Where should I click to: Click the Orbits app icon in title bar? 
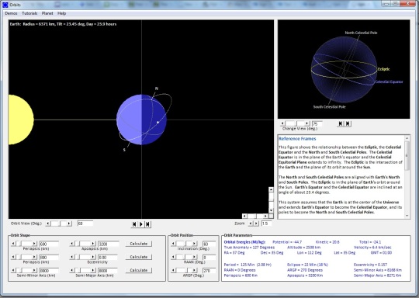pyautogui.click(x=5, y=5)
